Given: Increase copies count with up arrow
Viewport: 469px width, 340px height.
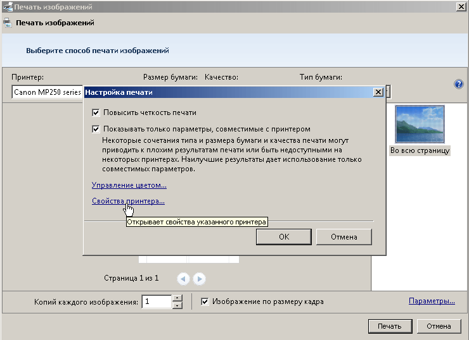Looking at the screenshot, I should coord(177,298).
